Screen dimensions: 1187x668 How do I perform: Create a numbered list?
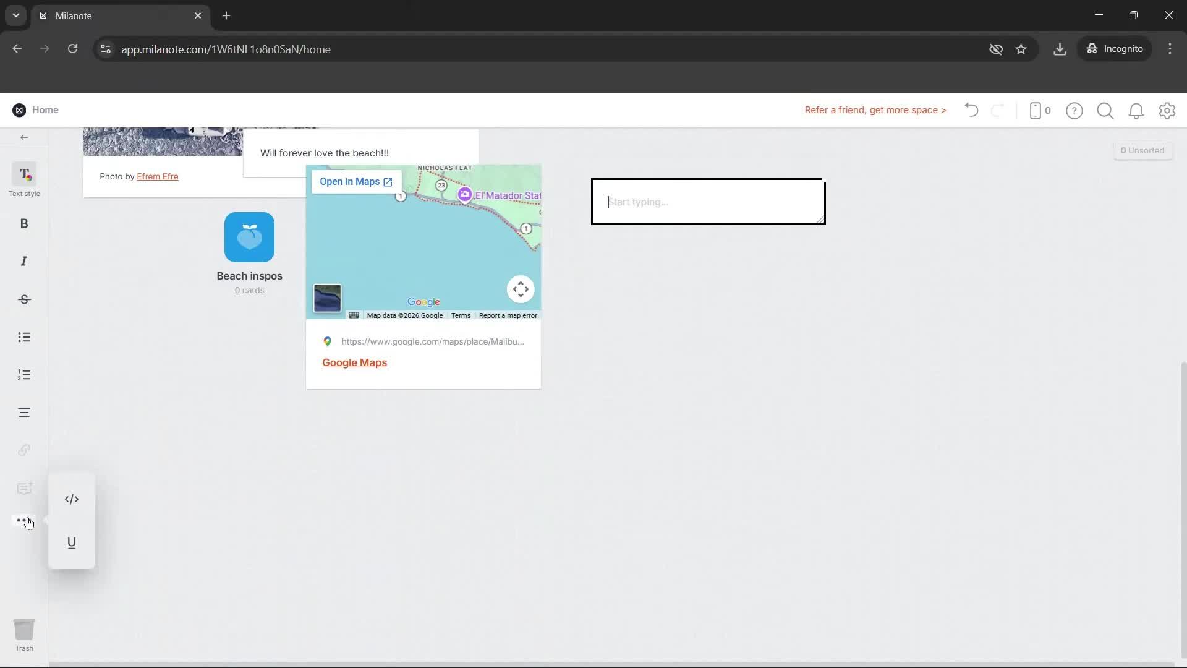(x=24, y=375)
